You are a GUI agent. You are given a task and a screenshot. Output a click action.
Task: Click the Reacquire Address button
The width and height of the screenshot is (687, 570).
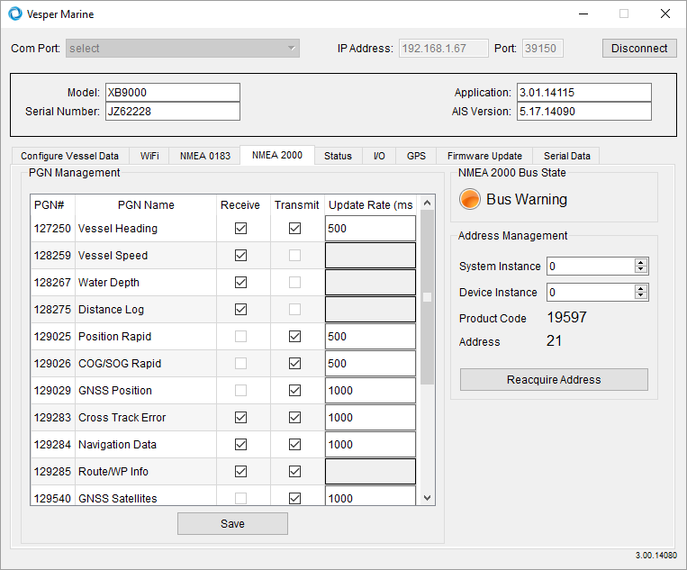pos(554,379)
